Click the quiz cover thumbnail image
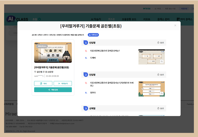 53,52
